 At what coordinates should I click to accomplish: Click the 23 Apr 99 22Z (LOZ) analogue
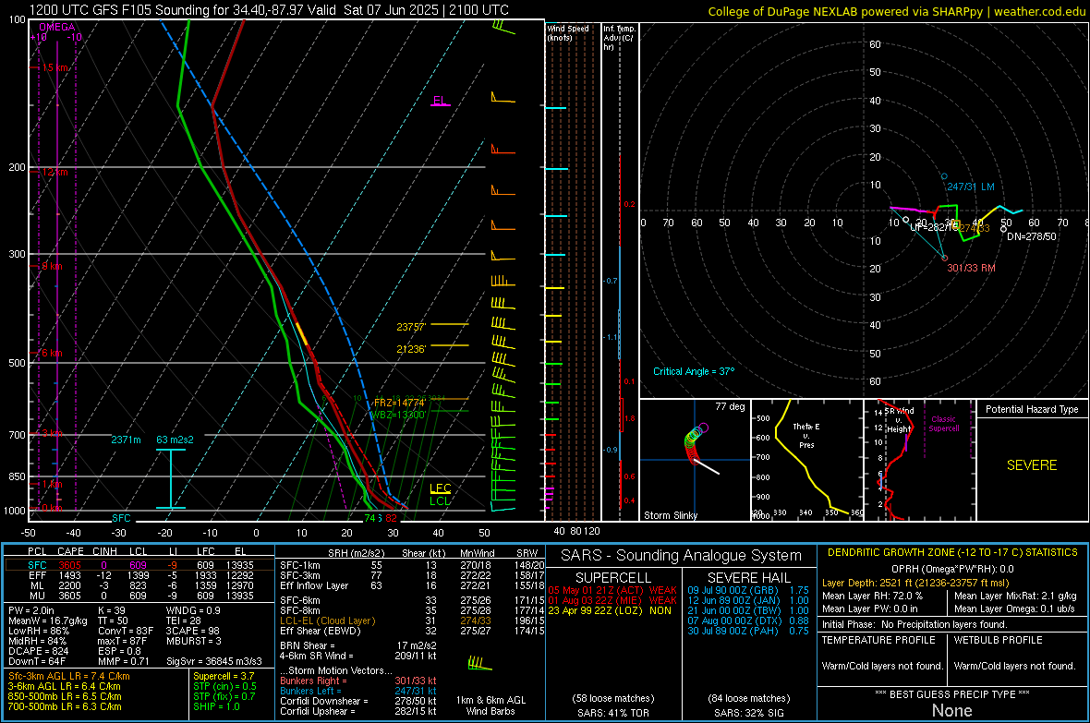(x=610, y=610)
